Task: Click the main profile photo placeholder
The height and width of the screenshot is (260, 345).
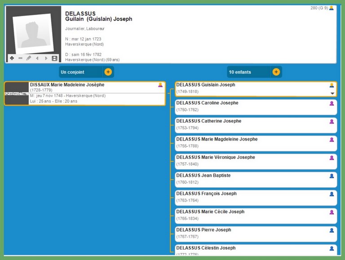Action: pyautogui.click(x=32, y=33)
